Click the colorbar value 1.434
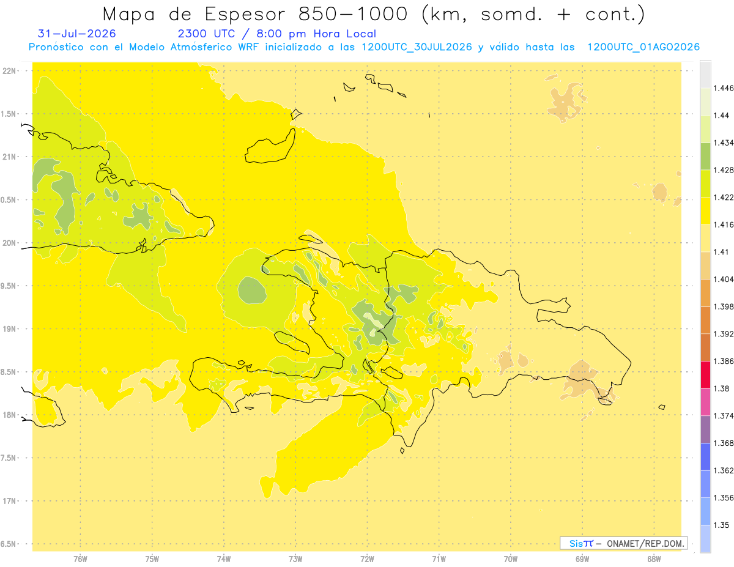Screen dimensions: 734x567 [x=724, y=143]
